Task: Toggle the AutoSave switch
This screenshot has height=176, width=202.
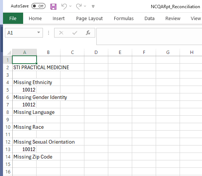Action: [38, 6]
